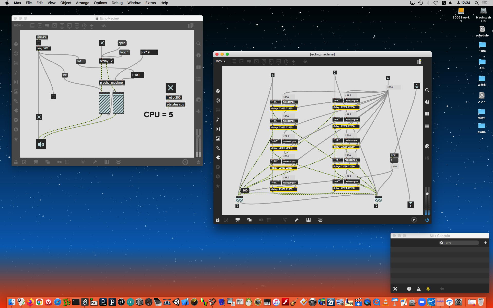The width and height of the screenshot is (493, 308).
Task: Toggle presentation mode icon in echo_machine bottom toolbar
Action: pos(238,220)
